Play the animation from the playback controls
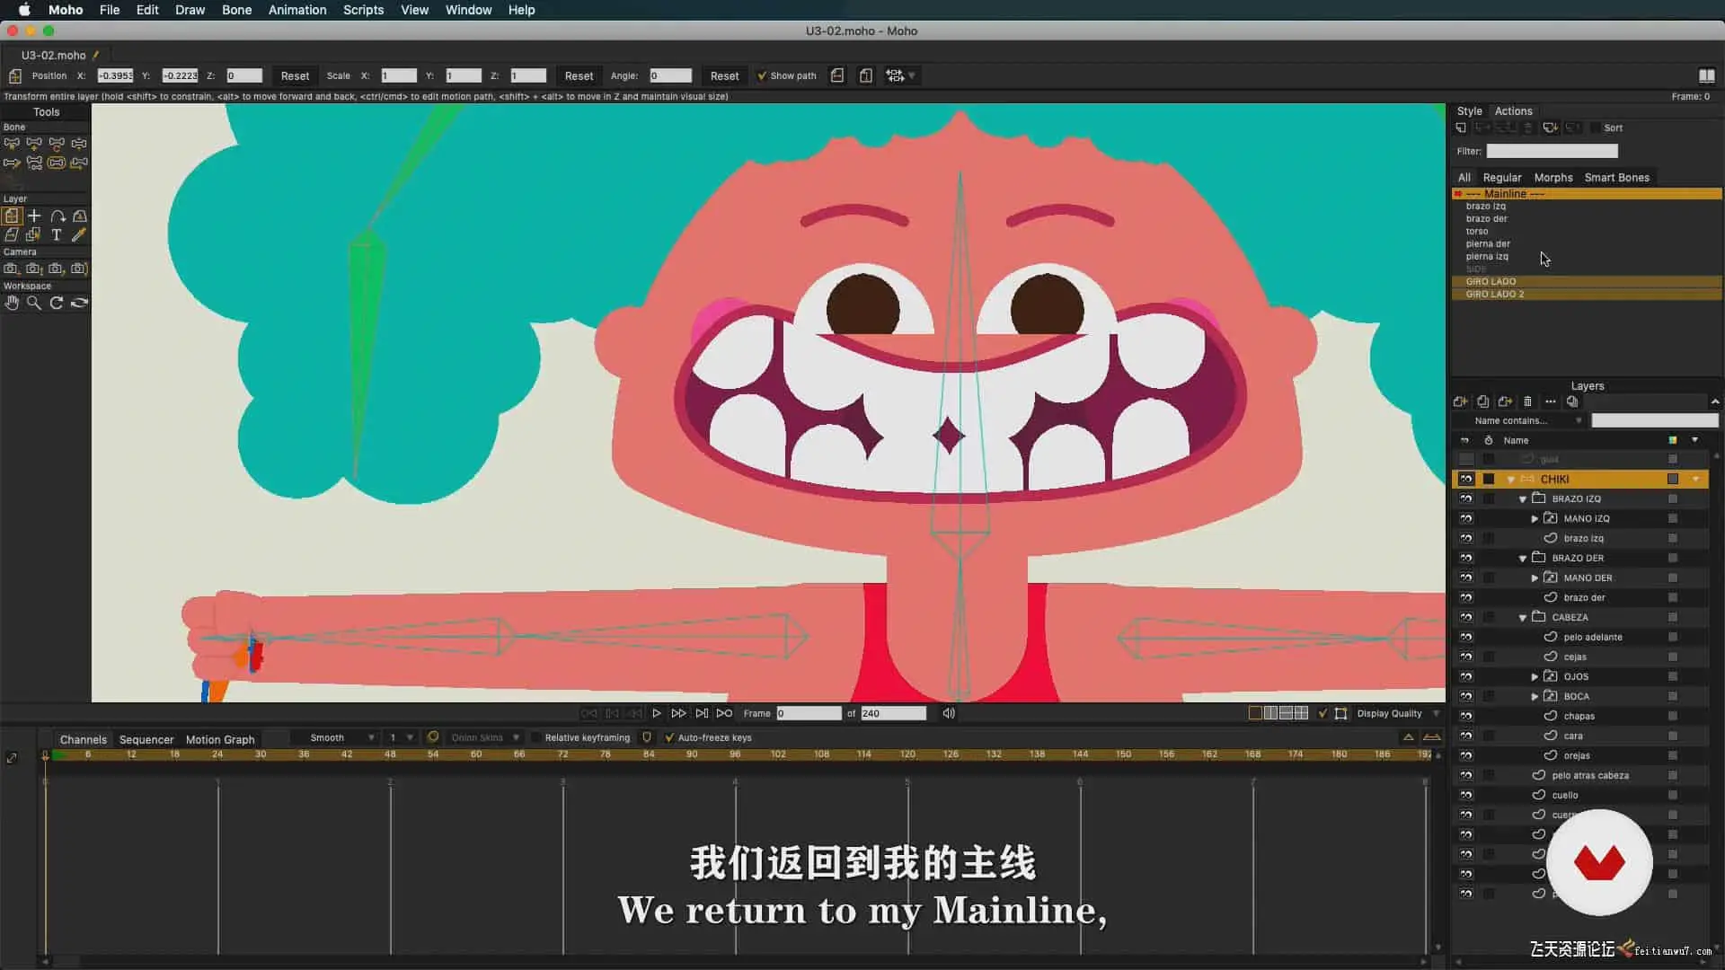The image size is (1725, 970). (657, 713)
